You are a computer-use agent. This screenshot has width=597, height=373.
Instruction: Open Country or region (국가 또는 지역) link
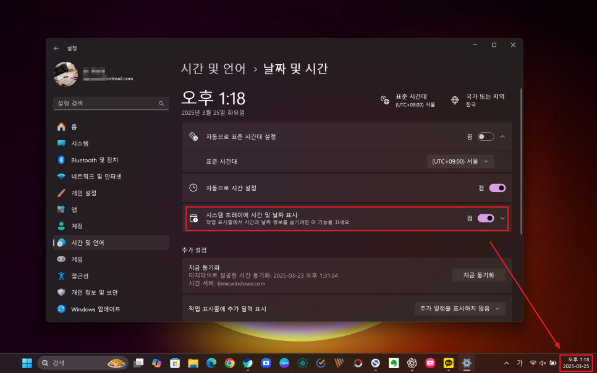coord(478,100)
